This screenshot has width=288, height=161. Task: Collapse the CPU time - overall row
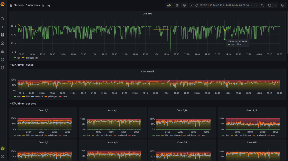23,65
